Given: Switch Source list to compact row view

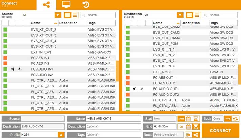Looking at the screenshot, I should coord(75,15).
